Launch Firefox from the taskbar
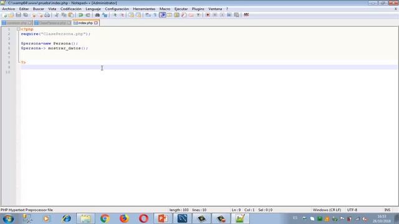 124,218
